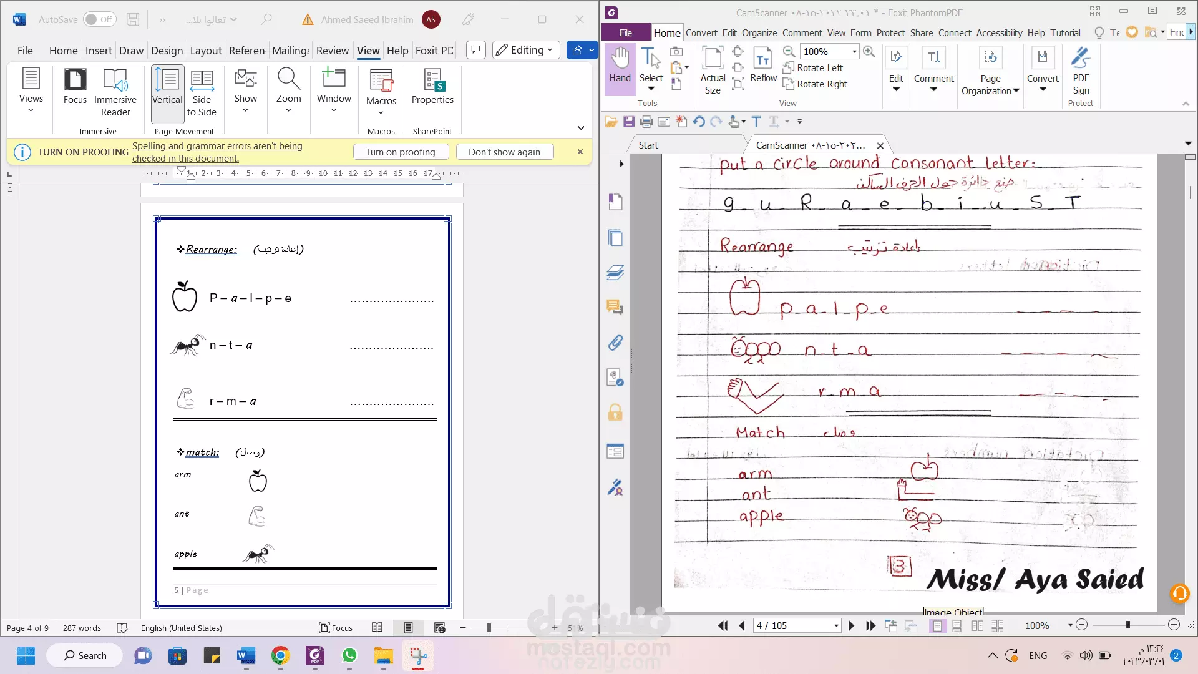Adjust the Foxit zoom slider handle

click(x=1127, y=625)
